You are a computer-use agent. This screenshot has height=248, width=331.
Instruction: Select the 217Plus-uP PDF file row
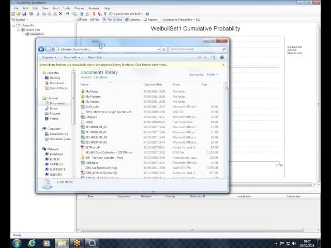149,147
